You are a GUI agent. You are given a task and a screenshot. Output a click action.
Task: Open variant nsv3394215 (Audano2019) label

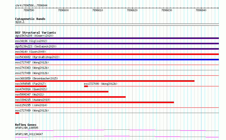[33, 100]
